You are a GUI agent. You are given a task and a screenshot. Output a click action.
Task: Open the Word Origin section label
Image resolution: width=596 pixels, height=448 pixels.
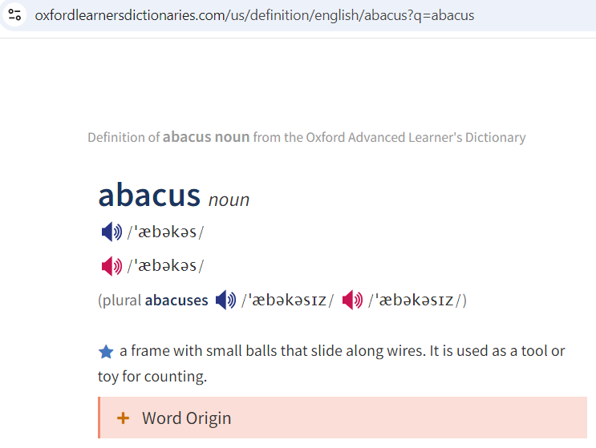click(x=186, y=418)
